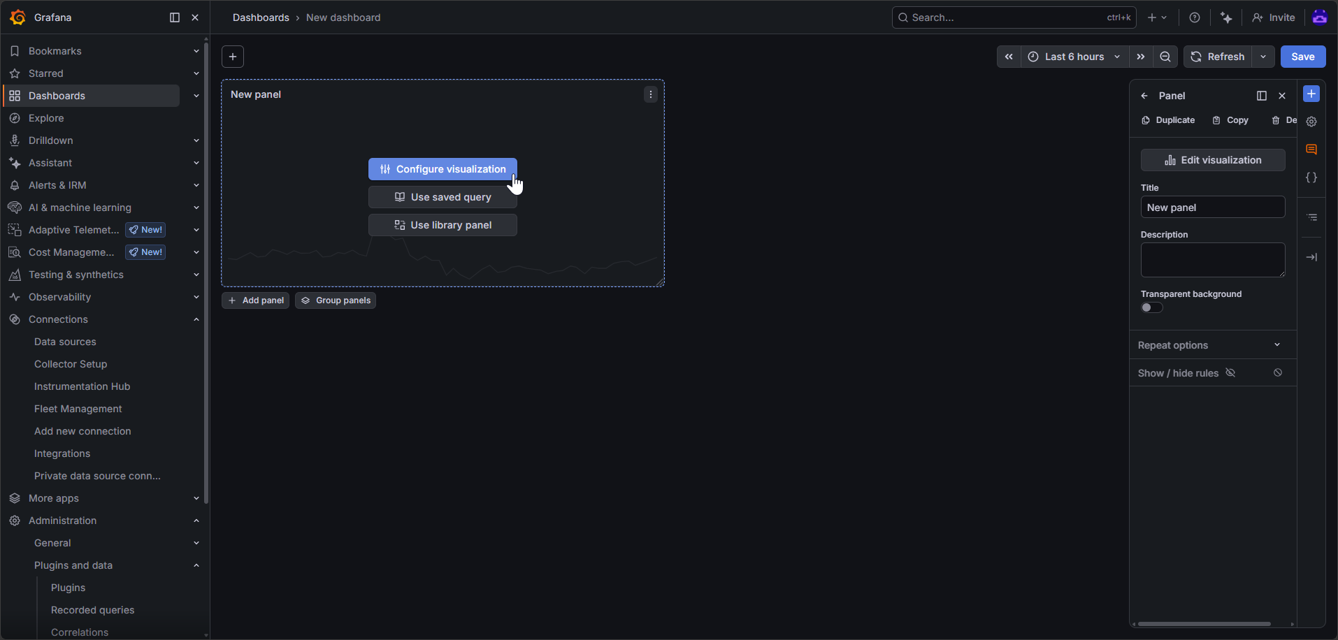Duplicate the panel
1338x640 pixels.
[x=1168, y=120]
